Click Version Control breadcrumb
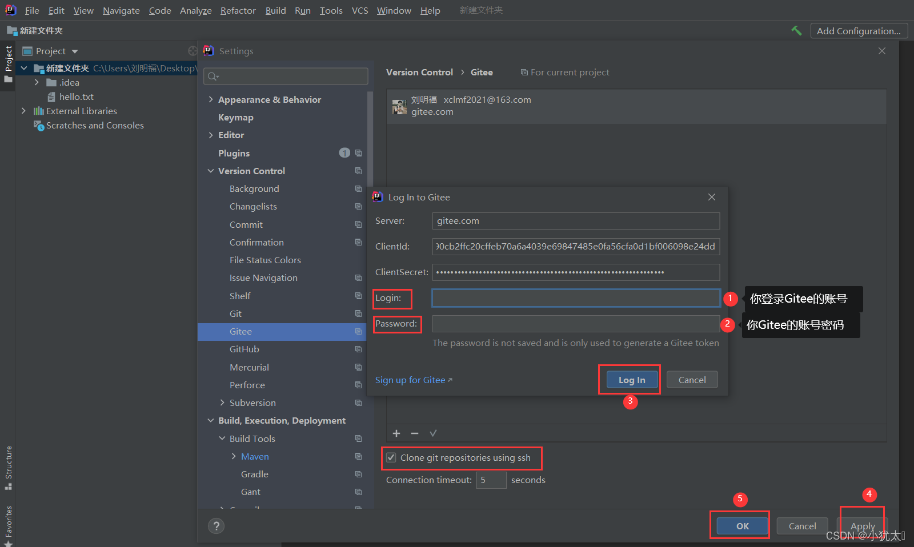The width and height of the screenshot is (914, 547). [419, 72]
